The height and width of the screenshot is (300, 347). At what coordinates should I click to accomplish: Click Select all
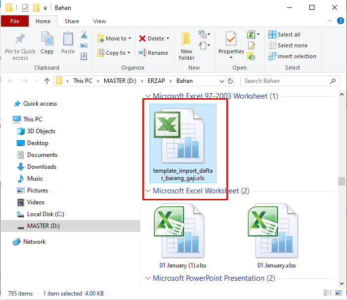(x=284, y=35)
